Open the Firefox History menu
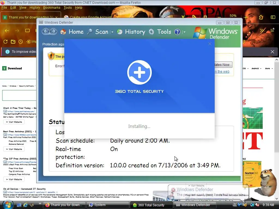Image resolution: width=279 pixels, height=209 pixels. [x=35, y=8]
